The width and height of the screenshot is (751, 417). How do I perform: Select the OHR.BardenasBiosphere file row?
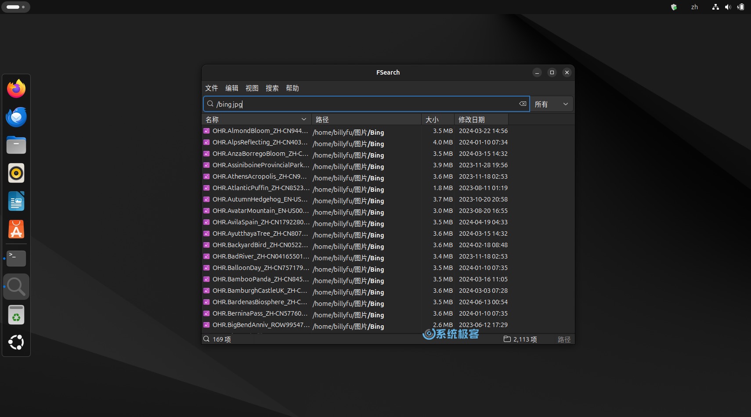pyautogui.click(x=388, y=302)
